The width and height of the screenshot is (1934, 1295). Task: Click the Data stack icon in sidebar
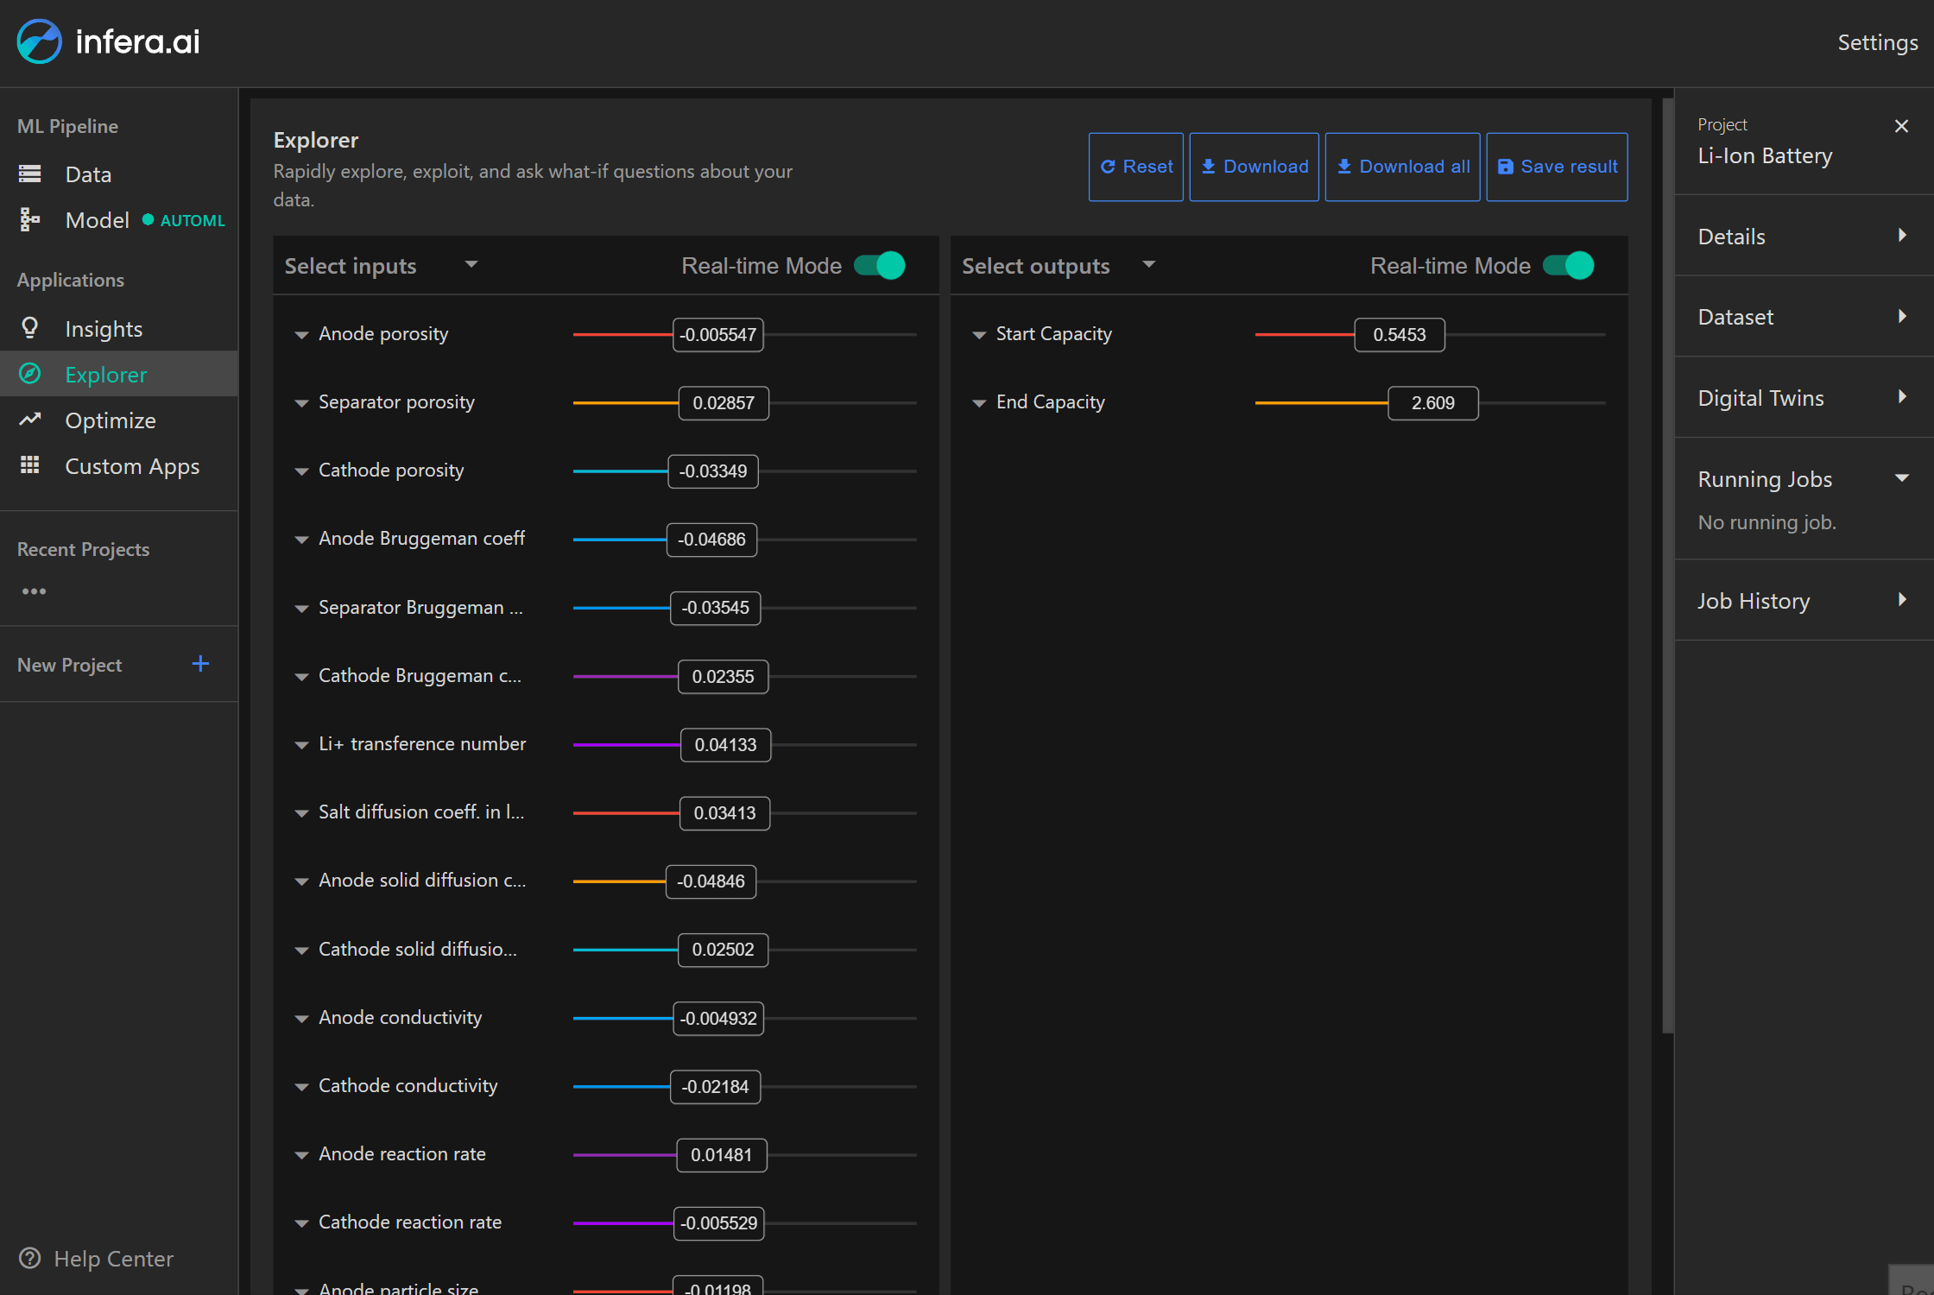coord(30,174)
